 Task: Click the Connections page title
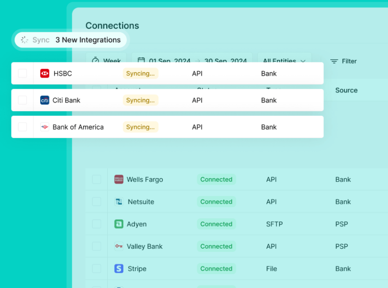[112, 26]
